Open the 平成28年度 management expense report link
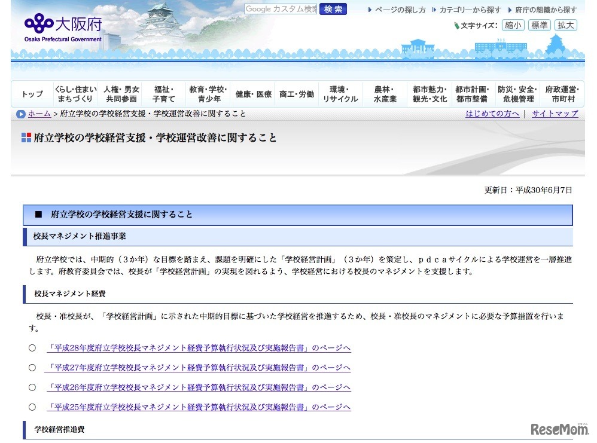The image size is (597, 443). [197, 347]
